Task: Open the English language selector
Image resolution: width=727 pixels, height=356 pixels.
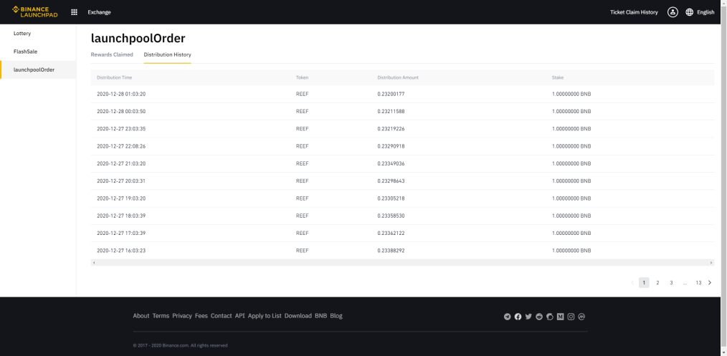Action: click(x=705, y=12)
